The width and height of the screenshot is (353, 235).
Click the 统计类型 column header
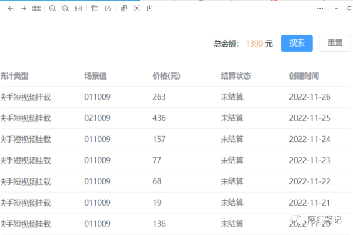[14, 76]
